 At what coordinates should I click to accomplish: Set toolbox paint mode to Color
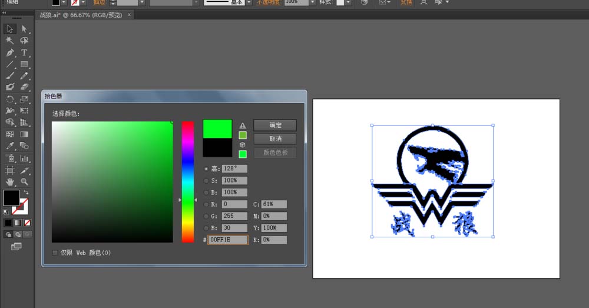point(8,223)
